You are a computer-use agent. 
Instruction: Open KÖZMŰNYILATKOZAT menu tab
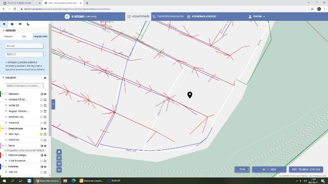(202, 16)
